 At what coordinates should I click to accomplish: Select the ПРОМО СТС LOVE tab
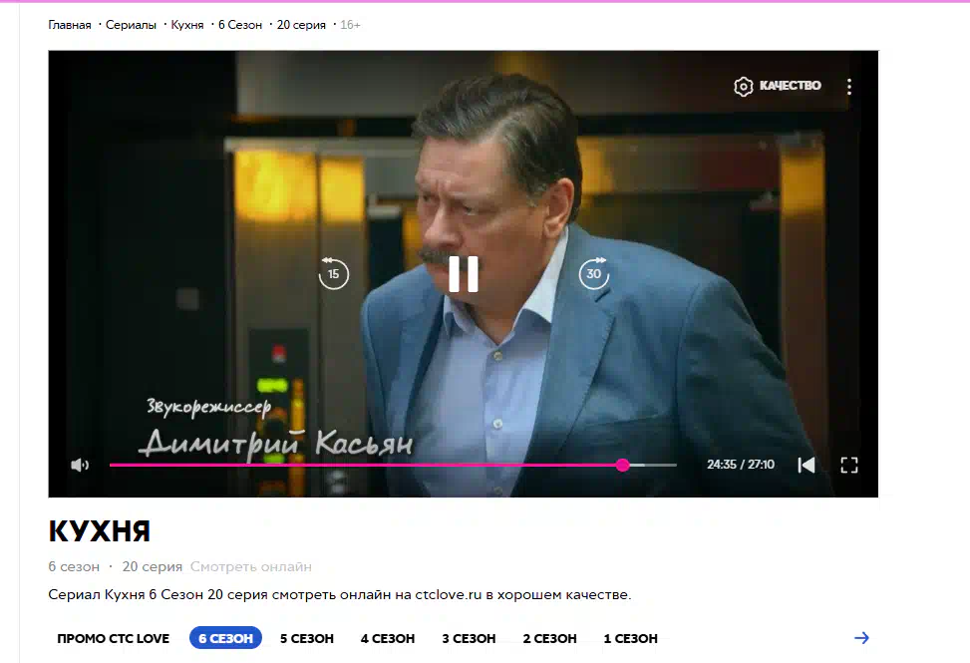pyautogui.click(x=114, y=638)
